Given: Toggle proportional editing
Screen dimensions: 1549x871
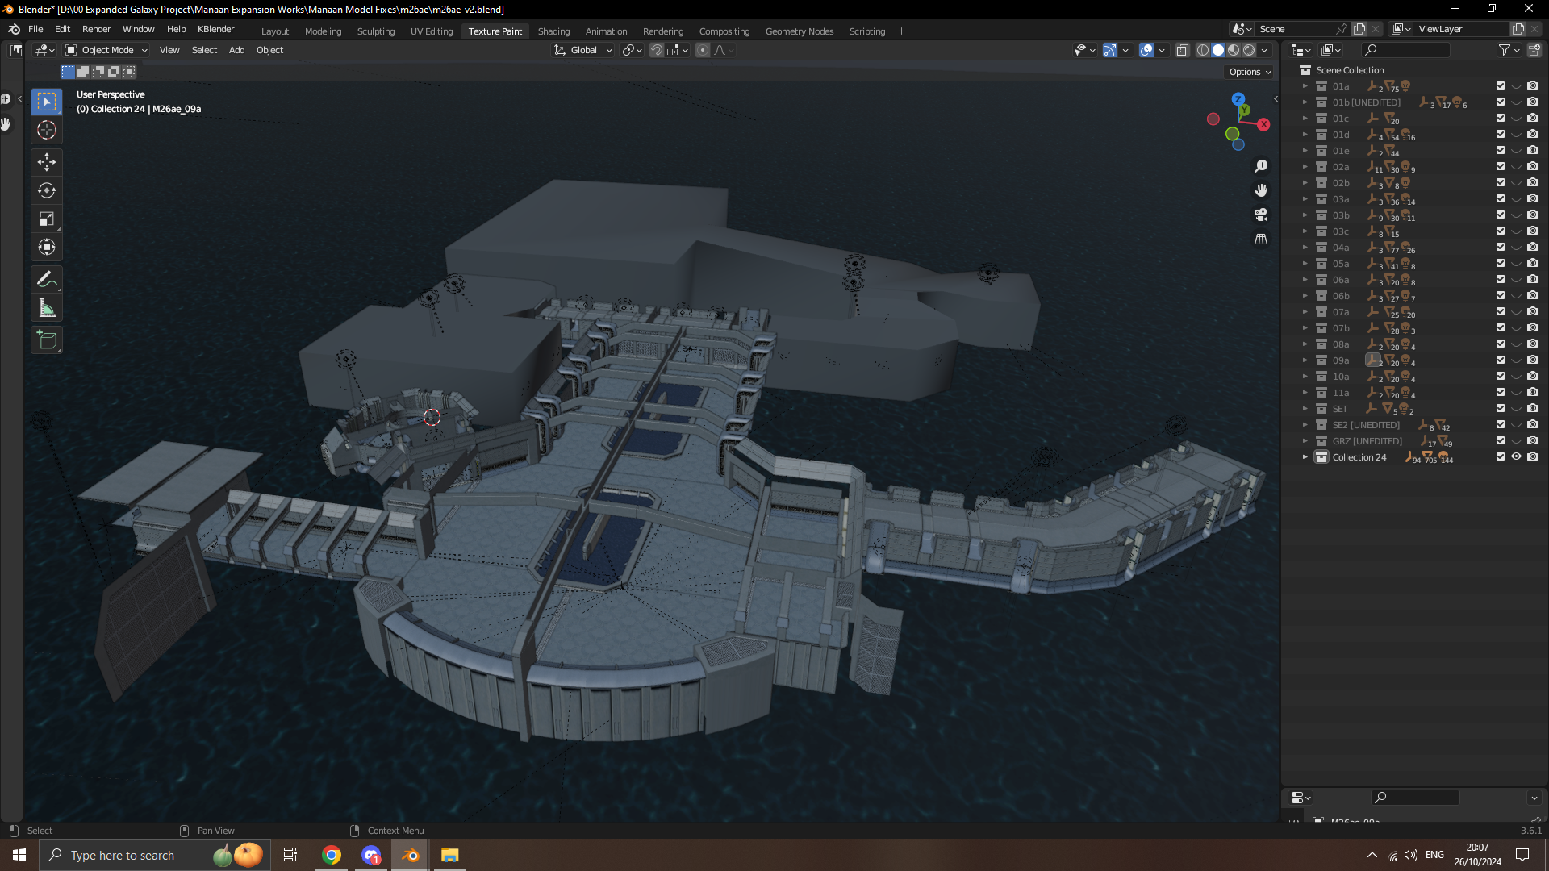Looking at the screenshot, I should pyautogui.click(x=703, y=50).
